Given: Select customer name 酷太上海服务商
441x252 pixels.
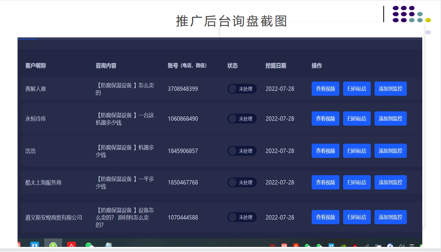Looking at the screenshot, I should click(43, 183).
